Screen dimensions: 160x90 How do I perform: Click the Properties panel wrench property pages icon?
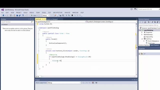(144, 54)
